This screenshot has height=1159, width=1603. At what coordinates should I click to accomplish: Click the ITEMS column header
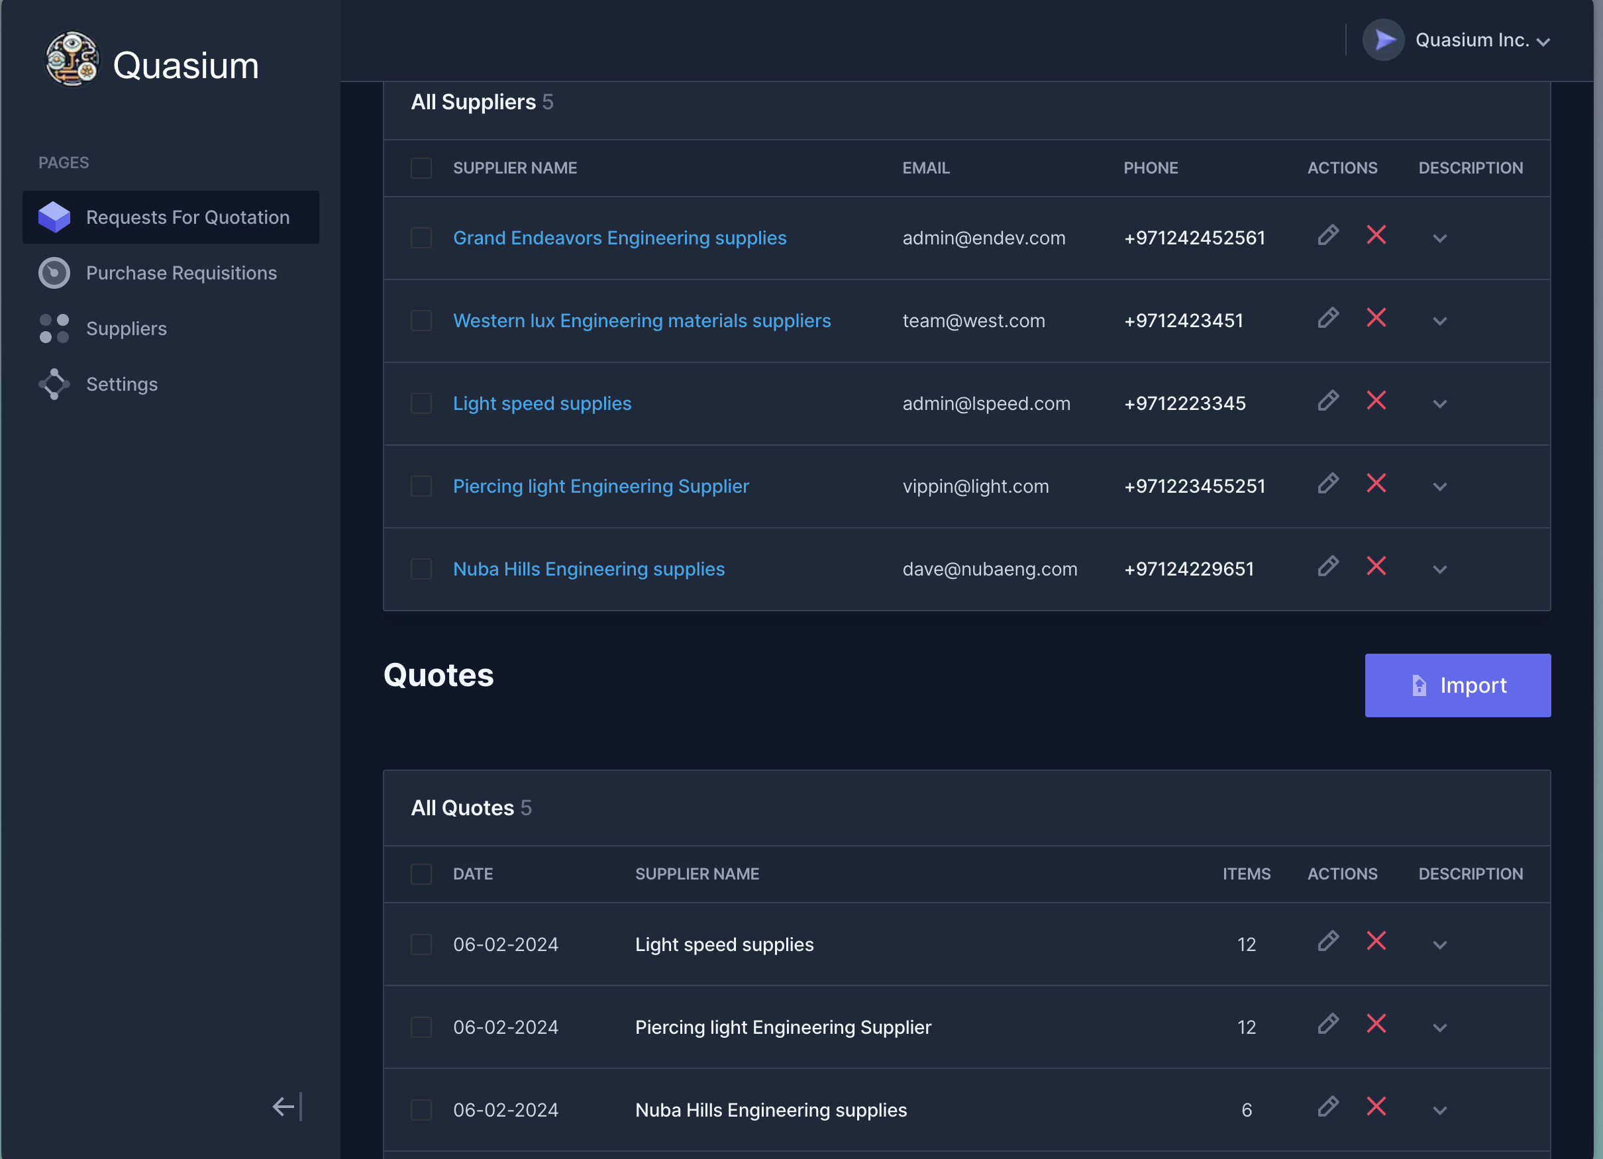click(1246, 874)
